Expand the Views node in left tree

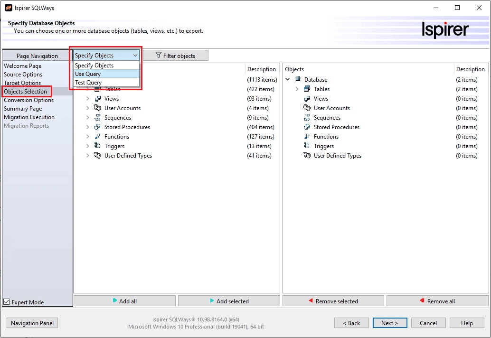[87, 99]
